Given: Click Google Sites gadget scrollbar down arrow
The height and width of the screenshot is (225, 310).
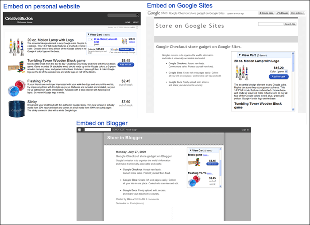Looking at the screenshot, I should tap(293, 109).
